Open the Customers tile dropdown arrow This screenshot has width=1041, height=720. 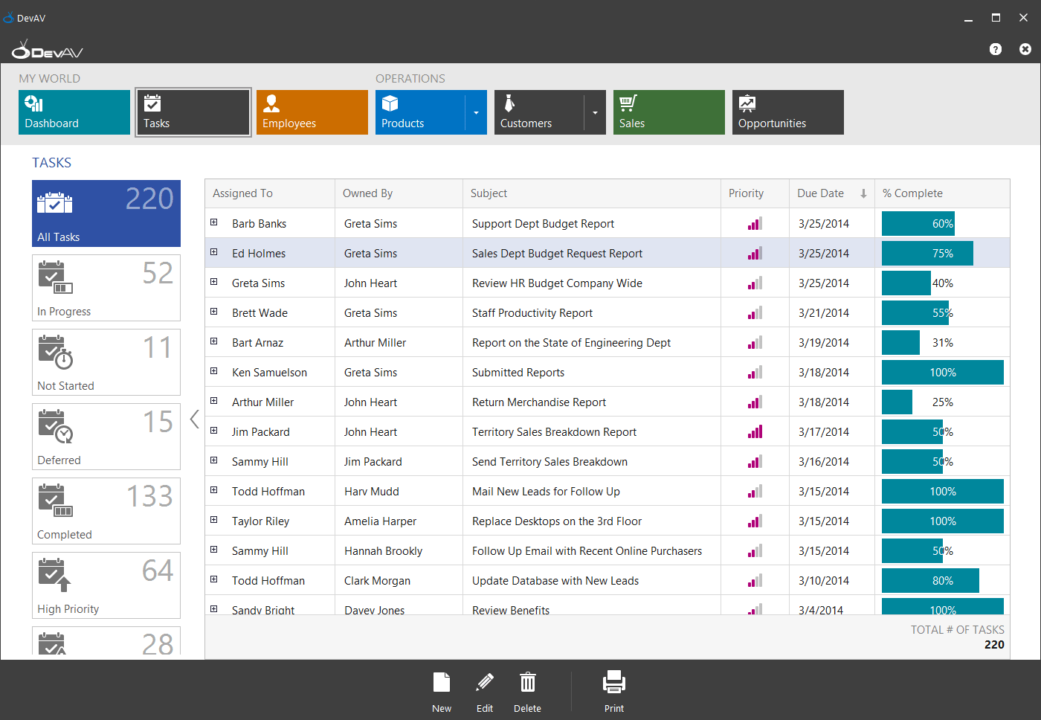(595, 113)
